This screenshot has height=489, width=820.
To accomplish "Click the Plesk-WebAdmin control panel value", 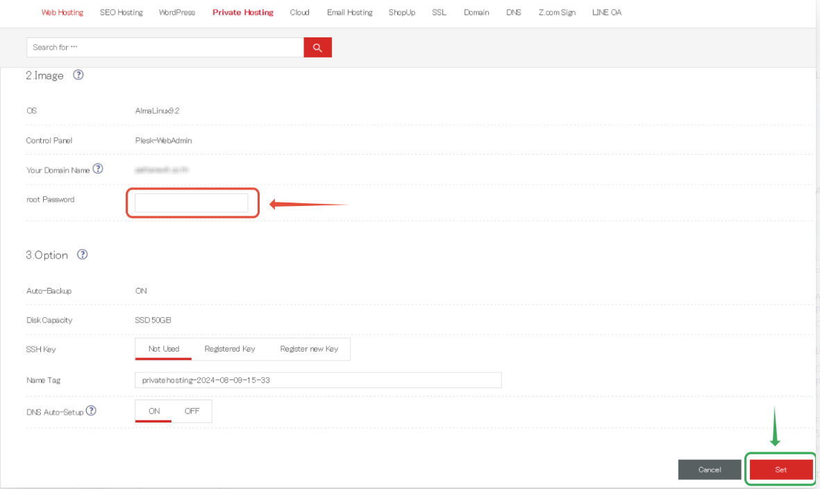I will 163,141.
